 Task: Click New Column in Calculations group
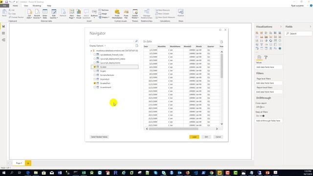[x=162, y=14]
